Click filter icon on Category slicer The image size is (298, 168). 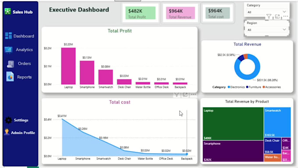(x=269, y=17)
